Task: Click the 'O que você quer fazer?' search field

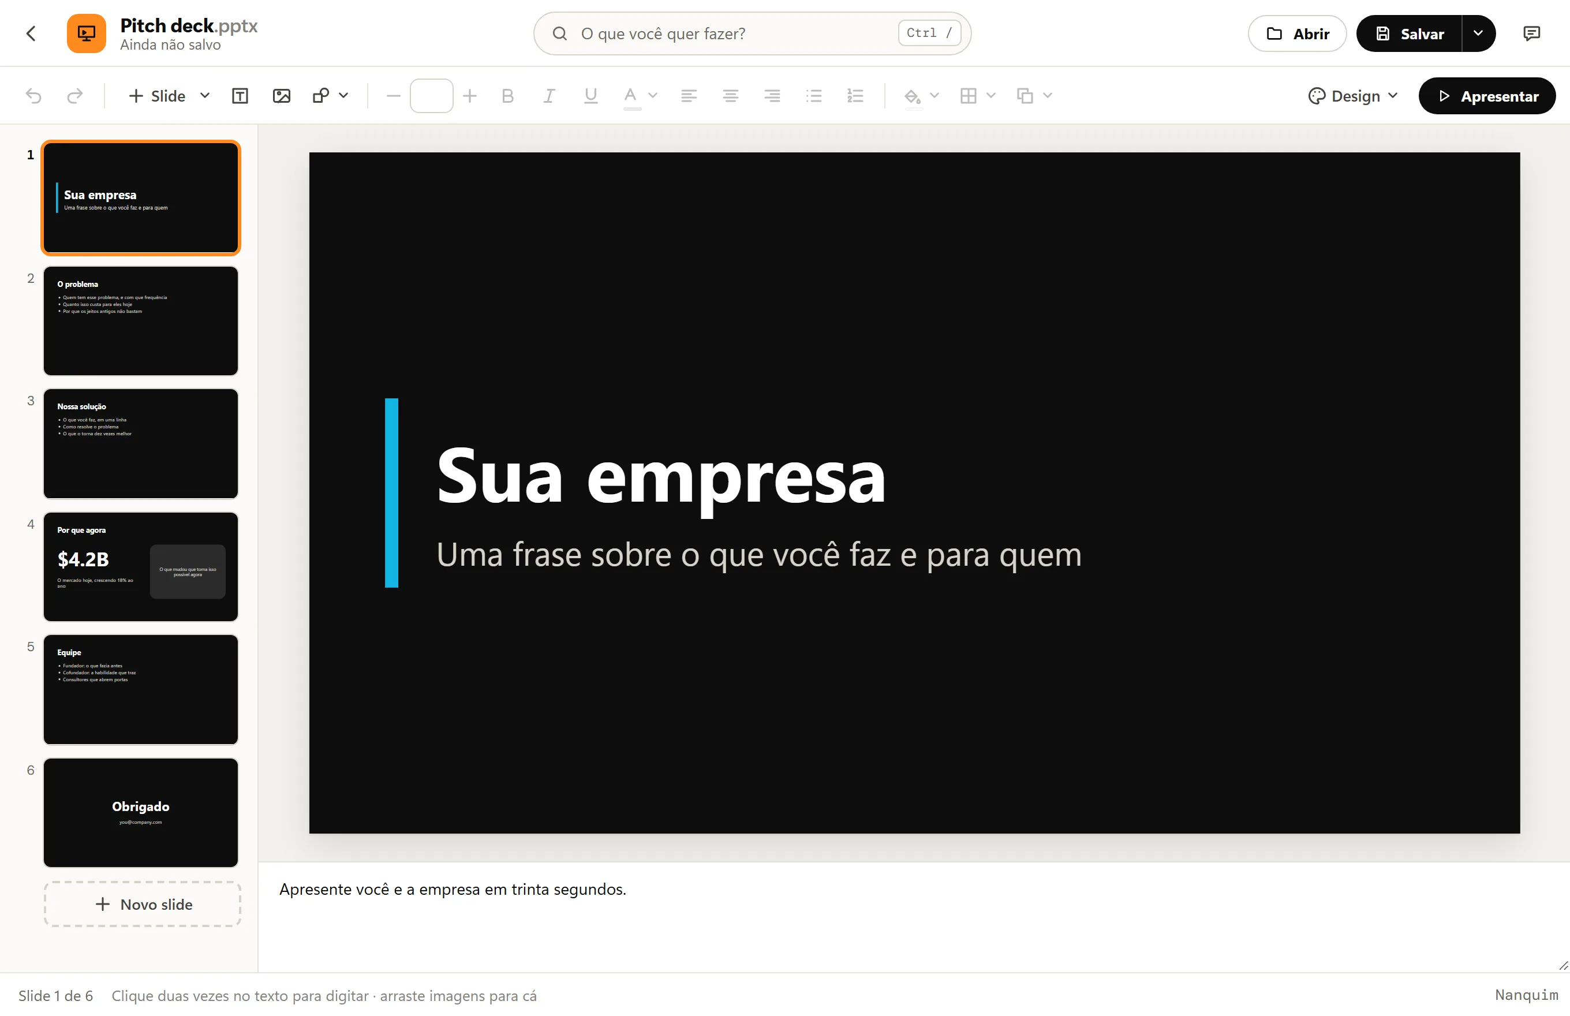Action: 752,33
